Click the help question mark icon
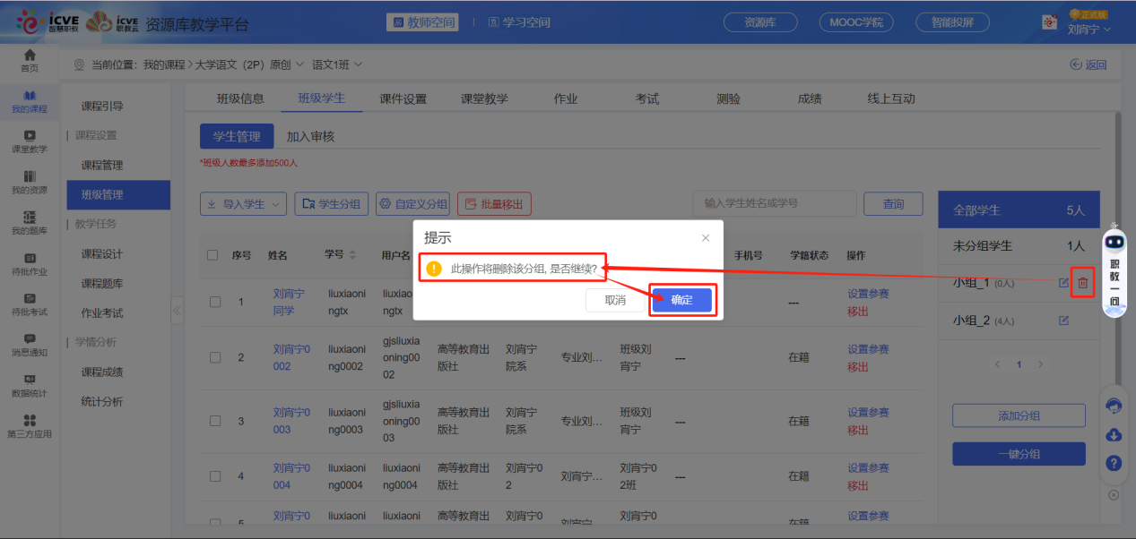Viewport: 1136px width, 539px height. (1114, 463)
